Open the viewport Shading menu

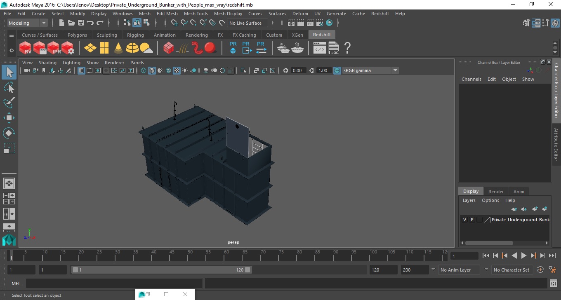tap(47, 63)
